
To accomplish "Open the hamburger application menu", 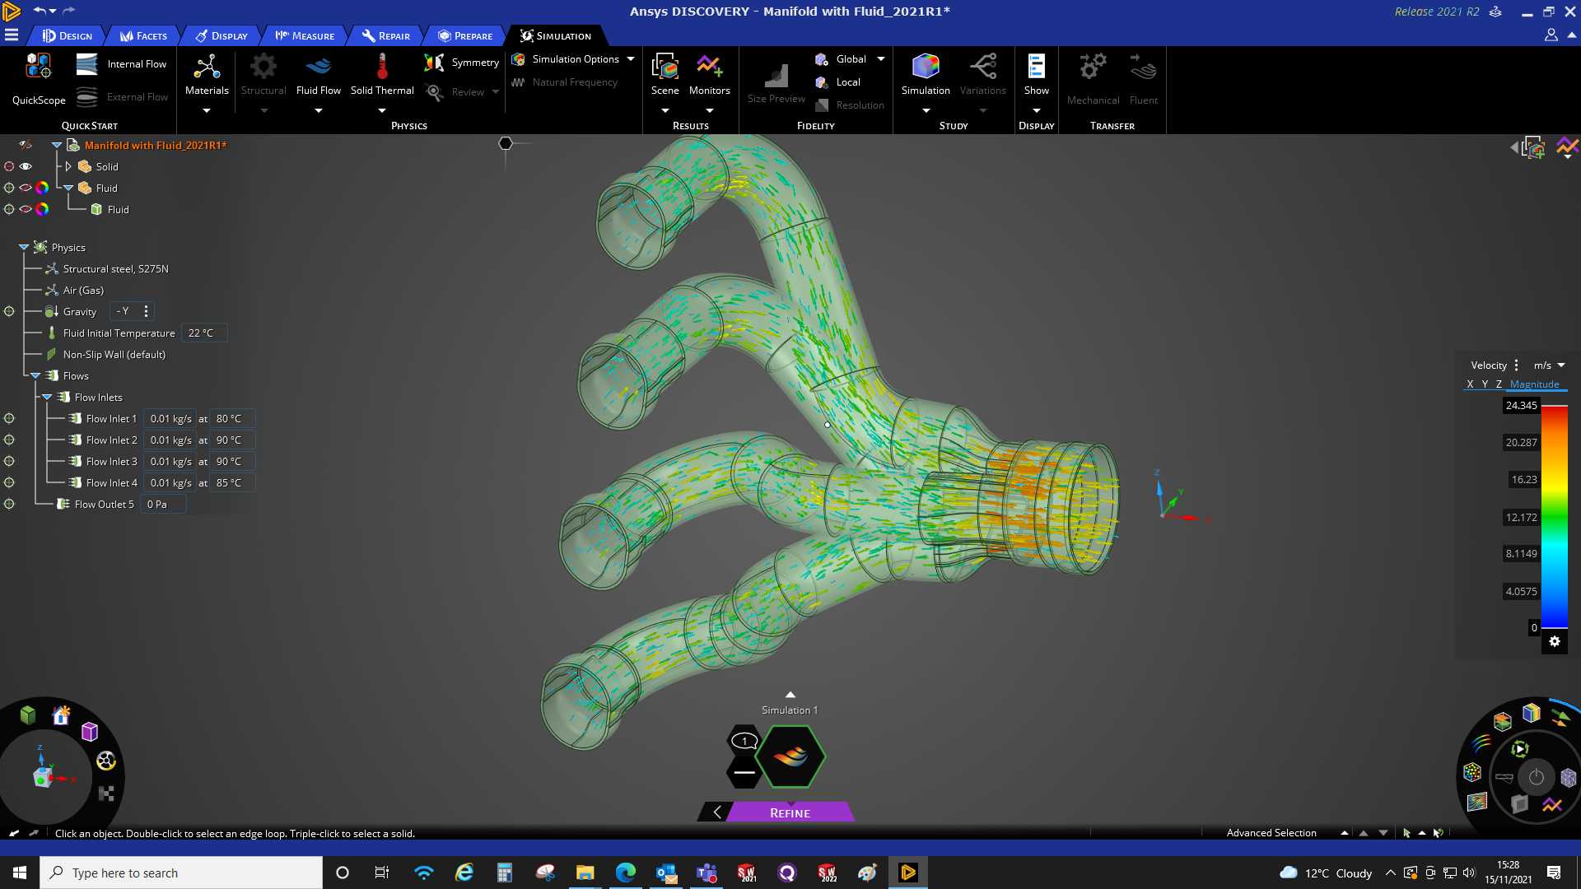I will pyautogui.click(x=12, y=35).
